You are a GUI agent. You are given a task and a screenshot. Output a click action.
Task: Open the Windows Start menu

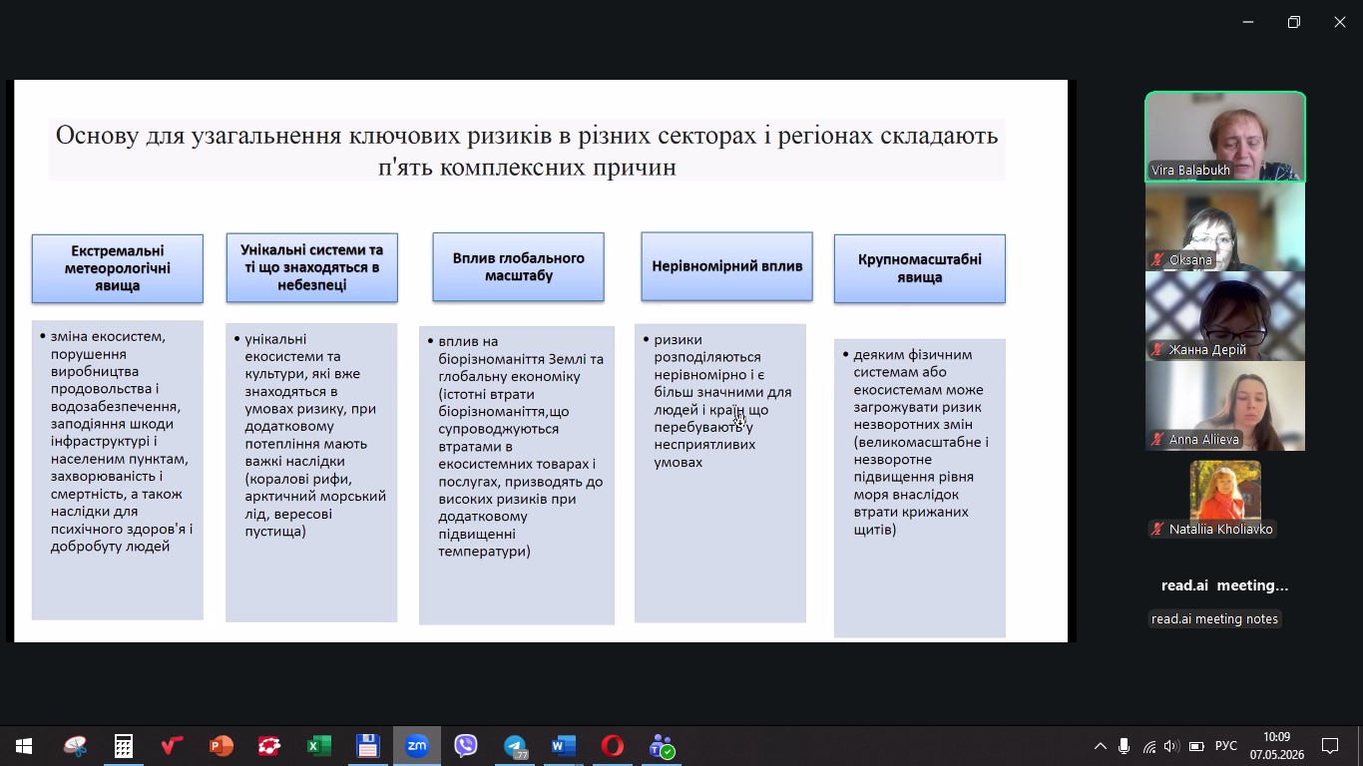point(24,746)
